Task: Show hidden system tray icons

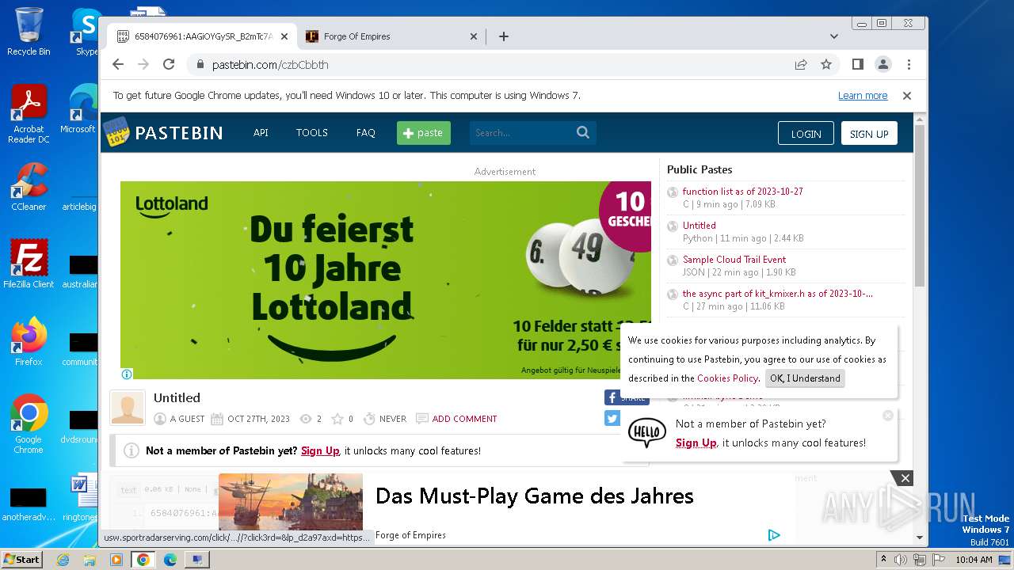Action: [x=883, y=560]
